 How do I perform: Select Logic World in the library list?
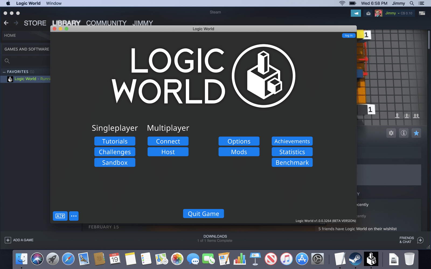pyautogui.click(x=25, y=79)
